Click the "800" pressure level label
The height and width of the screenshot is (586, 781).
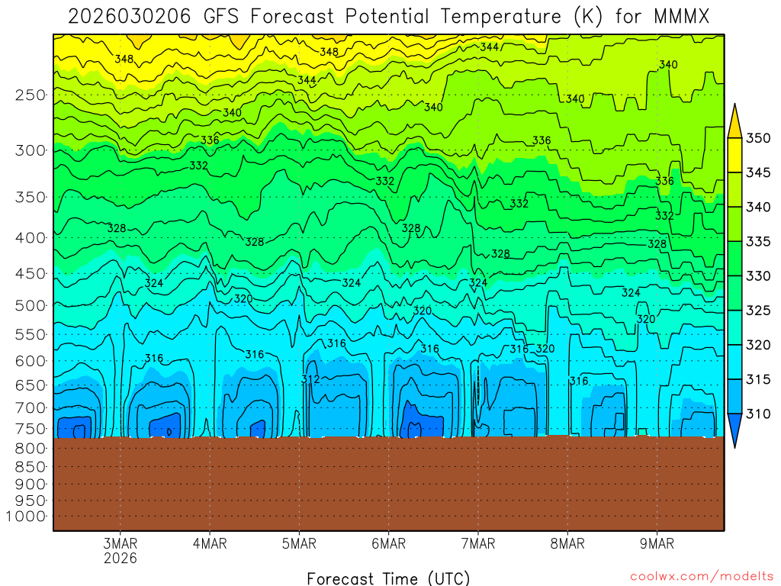[x=31, y=449]
